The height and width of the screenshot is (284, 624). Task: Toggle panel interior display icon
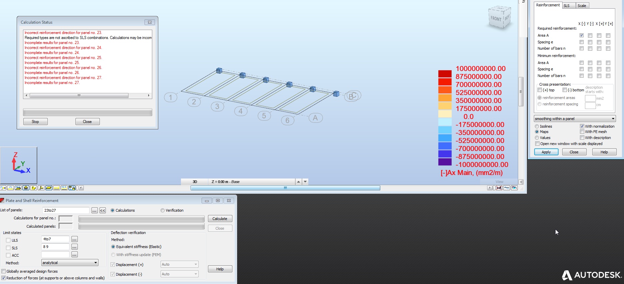(x=49, y=188)
